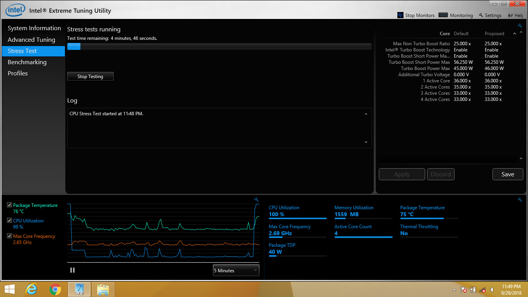Image resolution: width=528 pixels, height=297 pixels.
Task: Click the Intel logo icon
Action: pos(15,10)
